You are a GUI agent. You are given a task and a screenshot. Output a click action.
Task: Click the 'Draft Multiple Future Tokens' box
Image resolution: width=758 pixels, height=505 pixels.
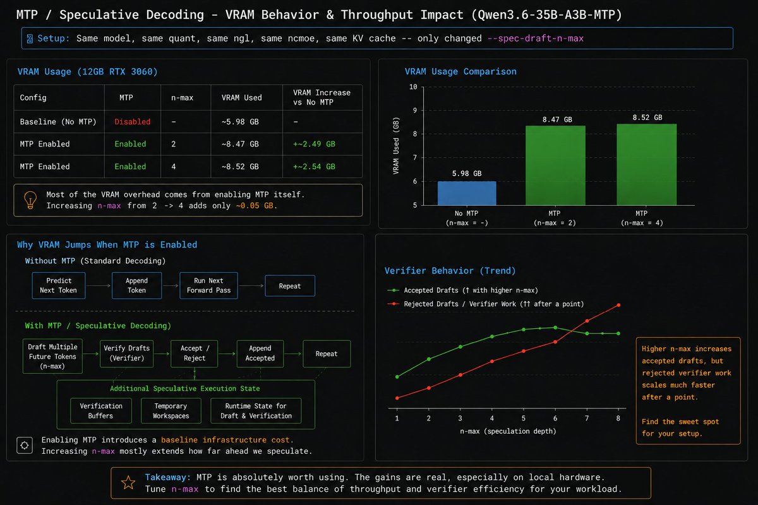pyautogui.click(x=54, y=355)
